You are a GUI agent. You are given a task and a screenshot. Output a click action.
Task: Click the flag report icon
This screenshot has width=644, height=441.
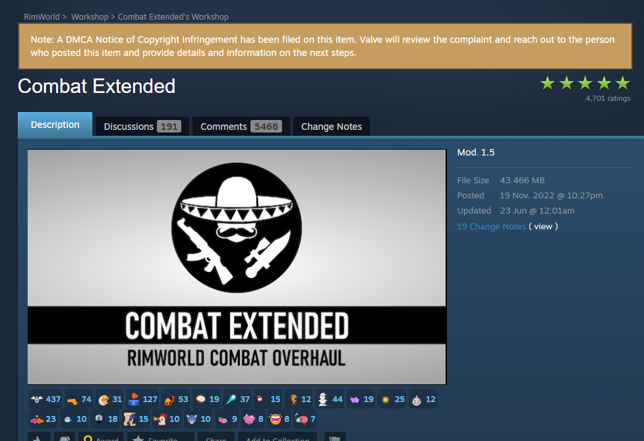tap(335, 437)
